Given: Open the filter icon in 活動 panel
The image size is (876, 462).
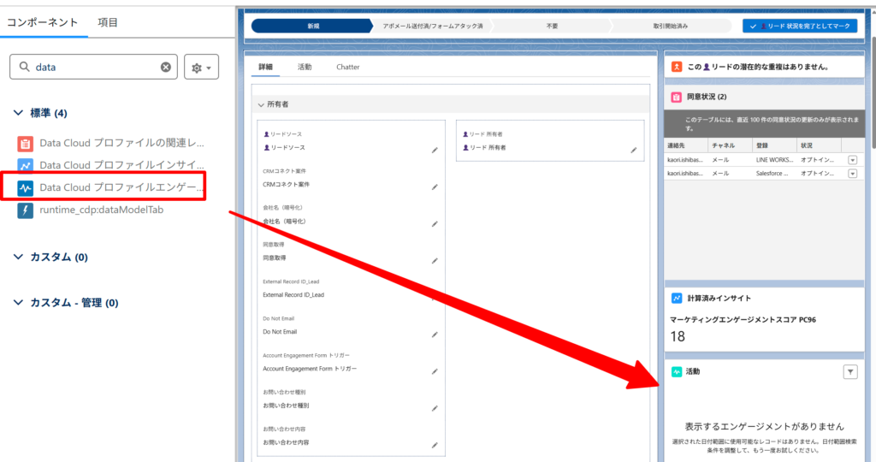Looking at the screenshot, I should [850, 372].
